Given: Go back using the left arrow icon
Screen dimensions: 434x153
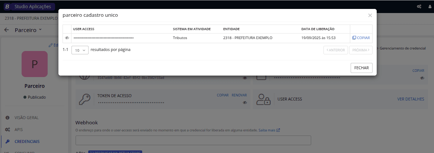Looking at the screenshot, I should click(6, 30).
